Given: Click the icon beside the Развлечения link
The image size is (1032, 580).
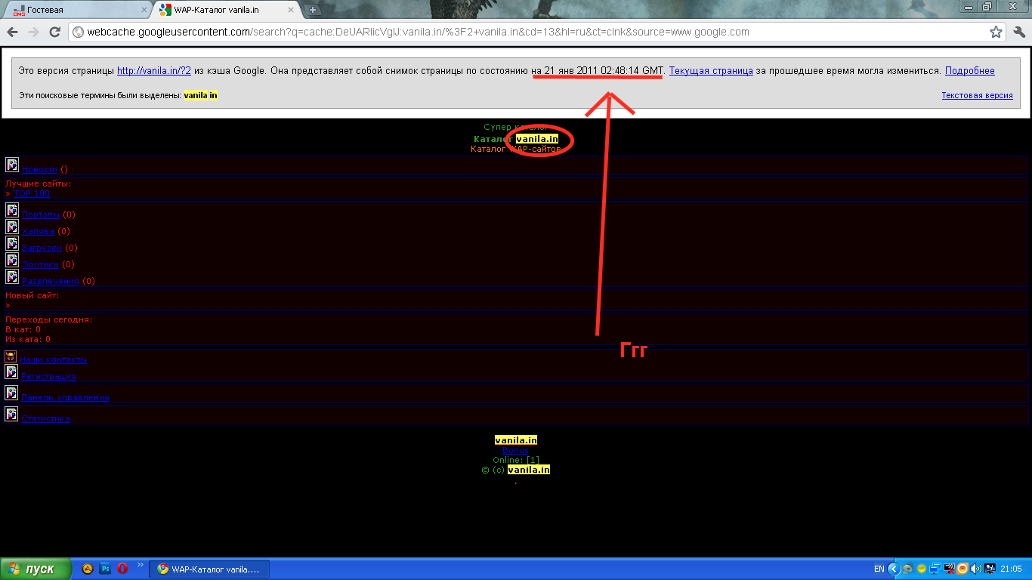Looking at the screenshot, I should click(x=11, y=276).
